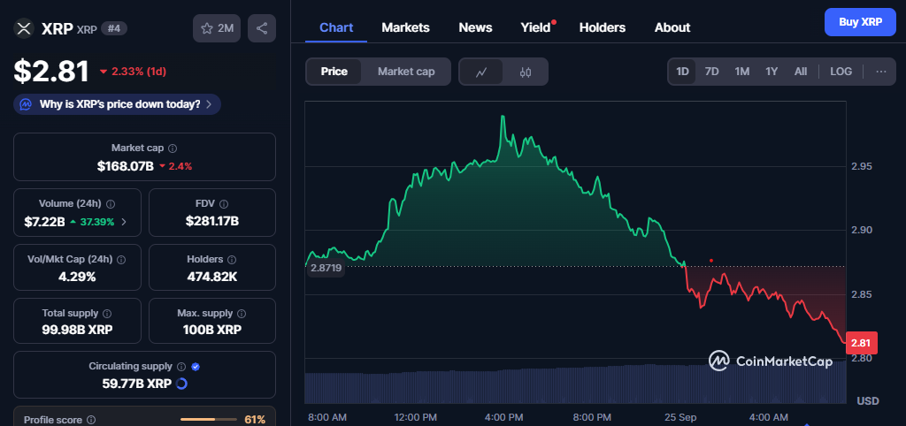Click the 99.98B XRP total supply value
Screen dimensions: 906x426
point(78,331)
